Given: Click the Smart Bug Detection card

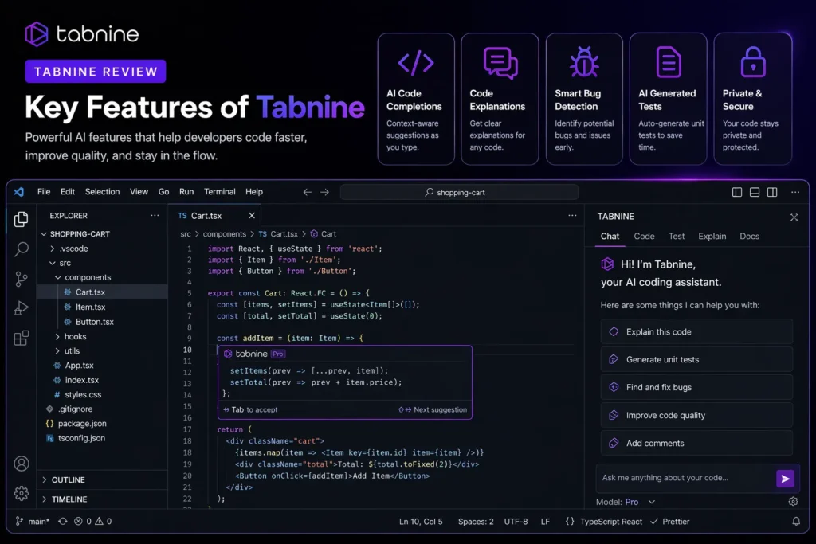Looking at the screenshot, I should click(584, 99).
